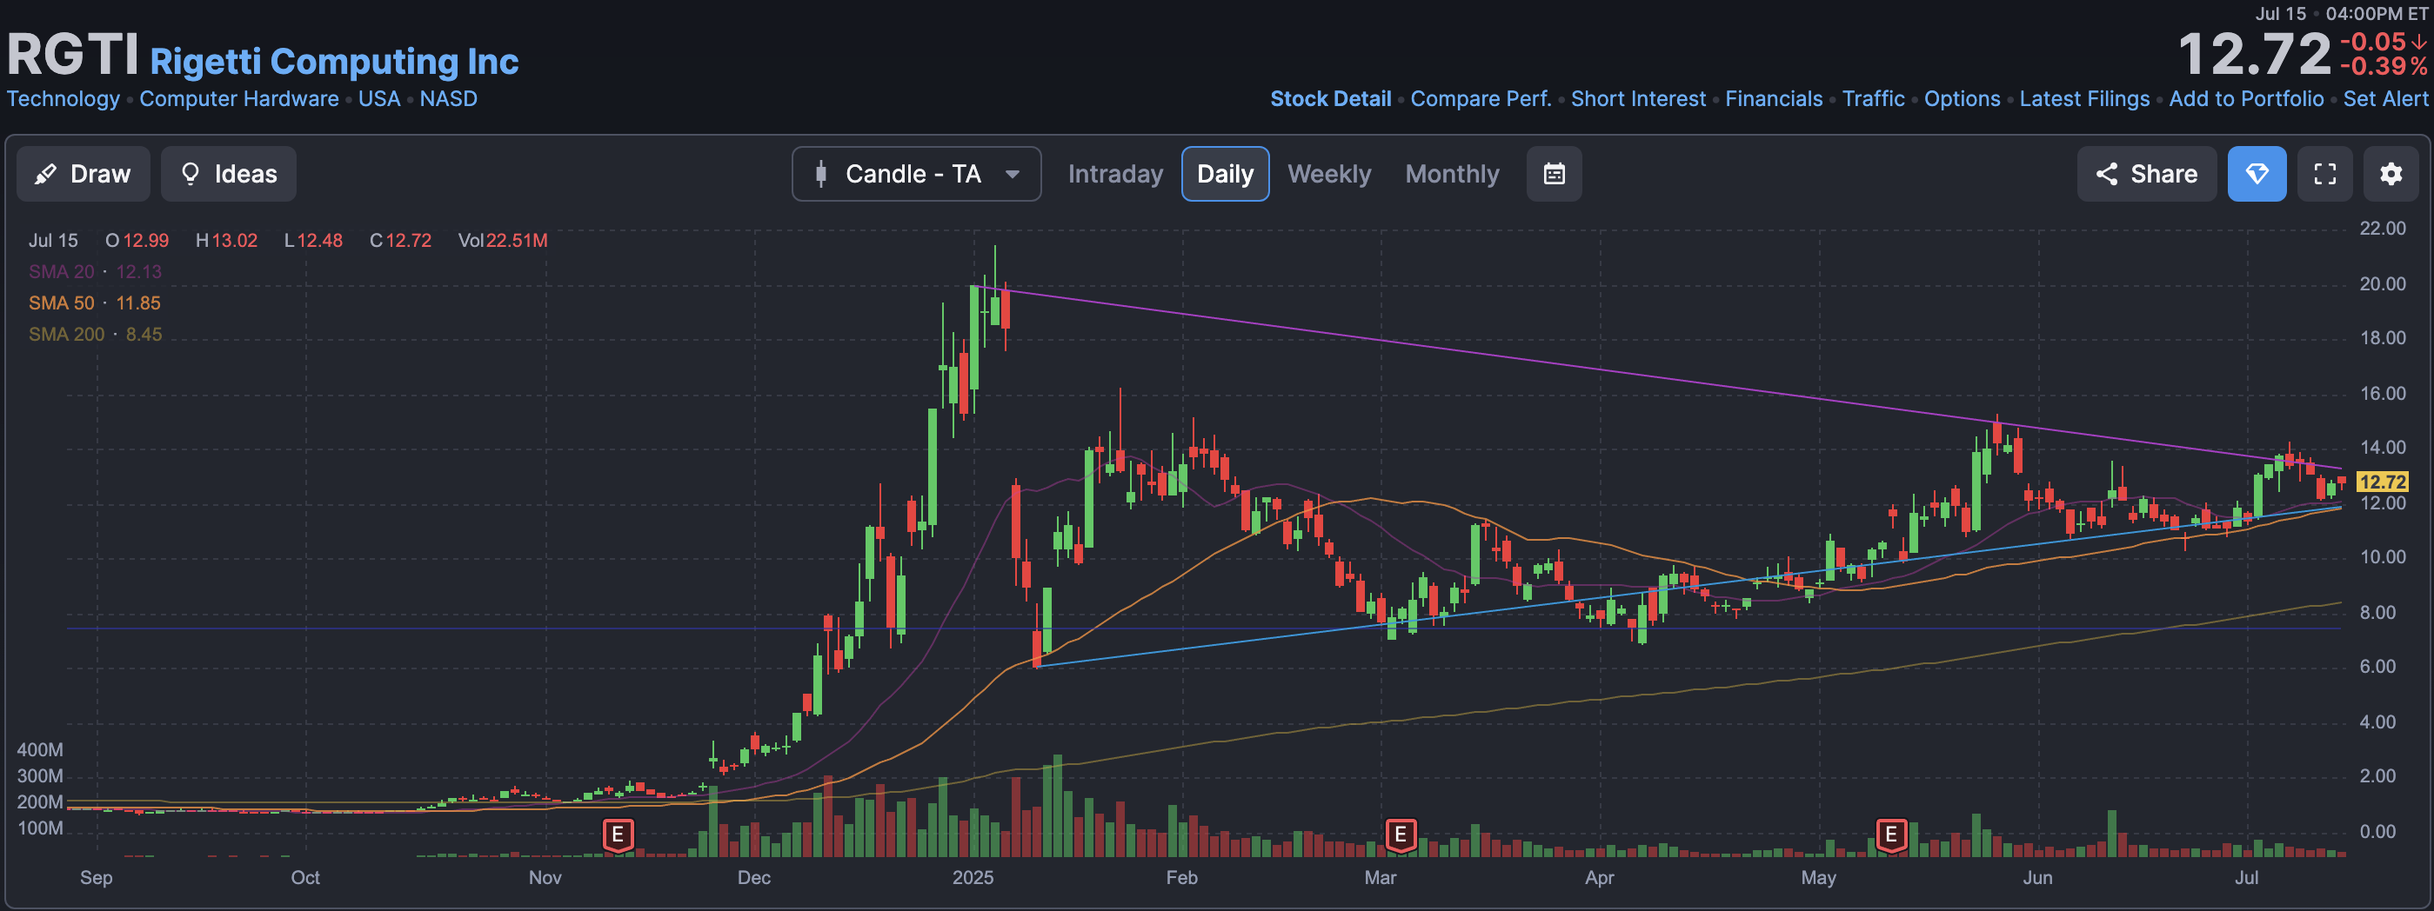Click the NASD exchange link
The image size is (2434, 911).
coord(449,98)
